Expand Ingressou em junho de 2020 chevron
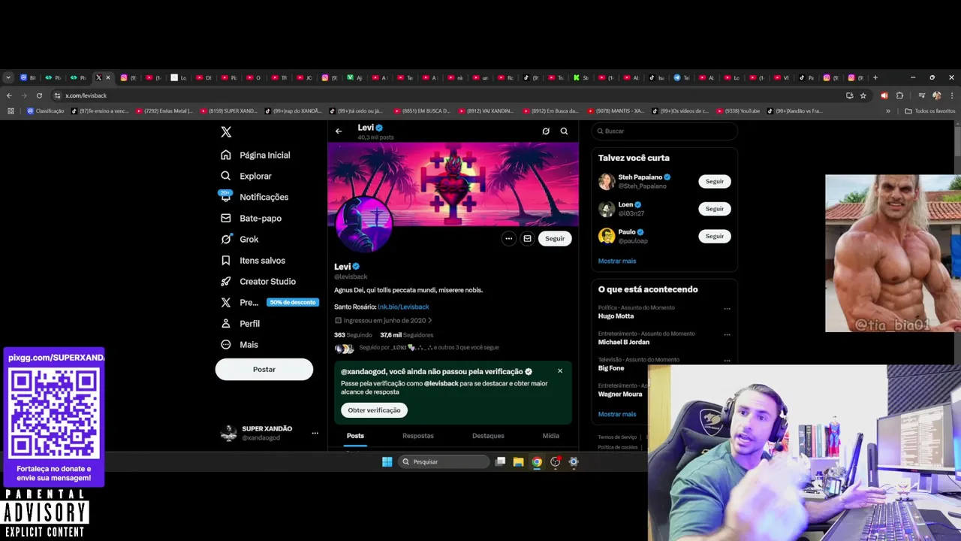961x541 pixels. click(429, 320)
